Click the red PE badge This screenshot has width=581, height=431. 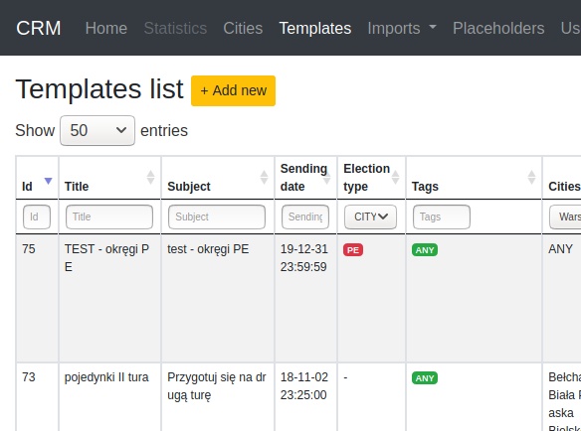tap(353, 250)
